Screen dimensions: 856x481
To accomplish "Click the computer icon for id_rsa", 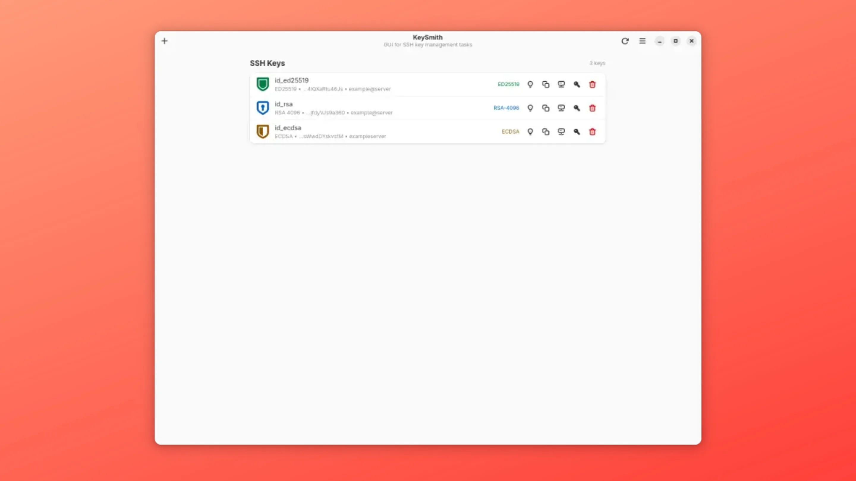I will pos(561,108).
